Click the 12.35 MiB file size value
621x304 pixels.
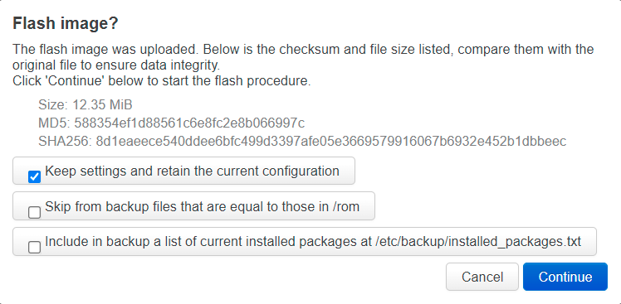[102, 104]
